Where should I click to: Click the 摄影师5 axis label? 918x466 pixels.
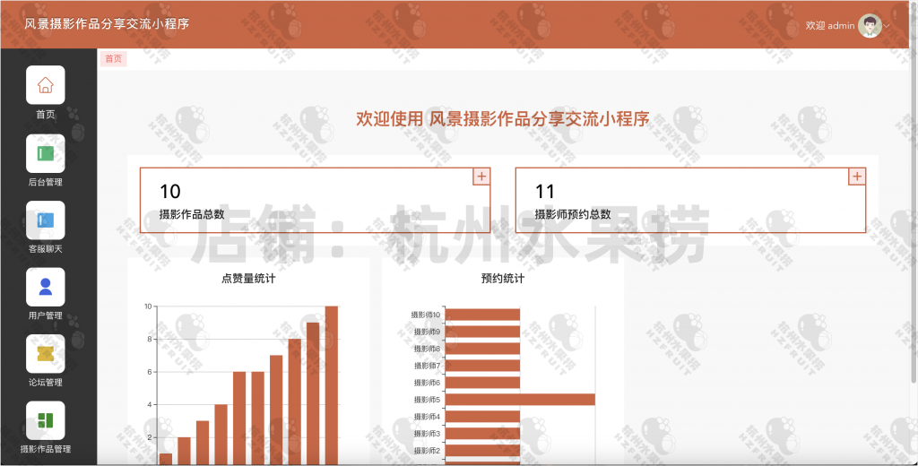pos(427,400)
